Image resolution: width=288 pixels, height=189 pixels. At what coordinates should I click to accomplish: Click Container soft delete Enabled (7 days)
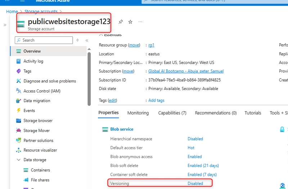(x=202, y=175)
